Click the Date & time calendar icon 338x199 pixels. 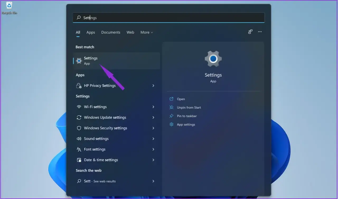click(79, 160)
